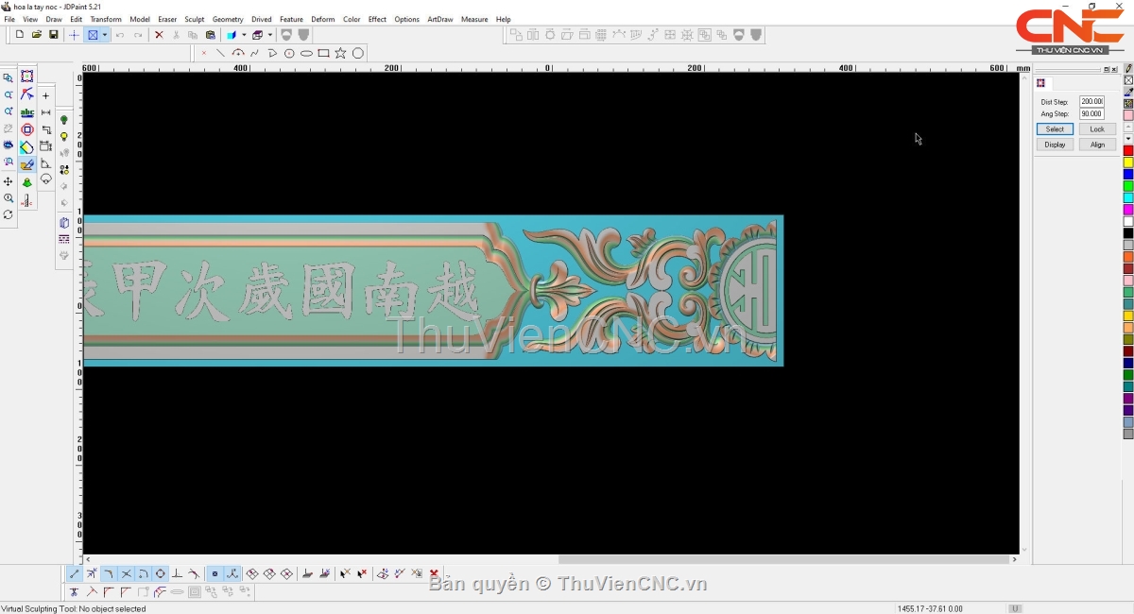Activate the pan four-way arrow tool
This screenshot has height=614, width=1134.
tap(9, 181)
